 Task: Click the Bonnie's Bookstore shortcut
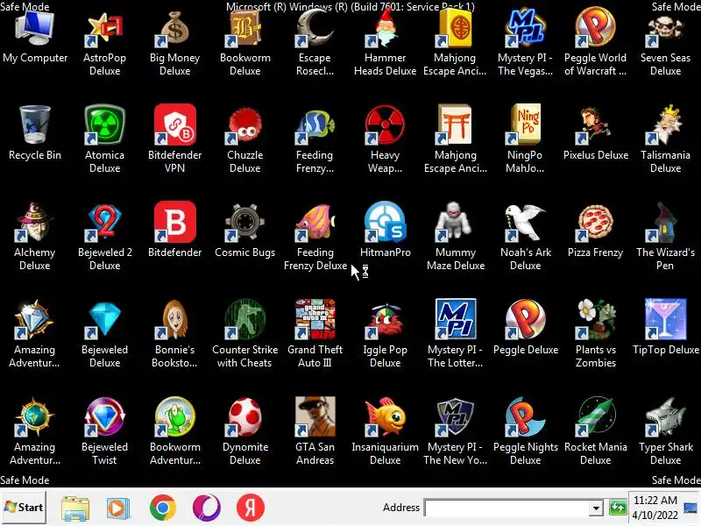(x=174, y=334)
